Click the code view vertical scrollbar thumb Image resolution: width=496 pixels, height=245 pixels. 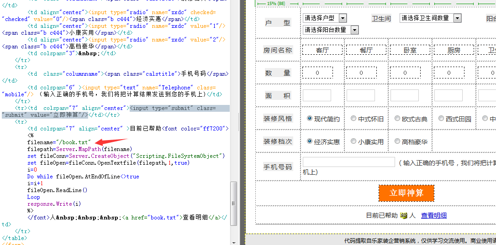click(x=234, y=203)
